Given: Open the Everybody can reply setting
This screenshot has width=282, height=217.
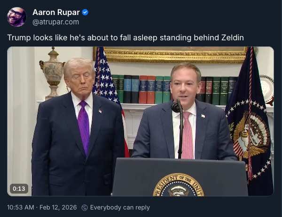Looking at the screenshot, I should click(x=120, y=208).
